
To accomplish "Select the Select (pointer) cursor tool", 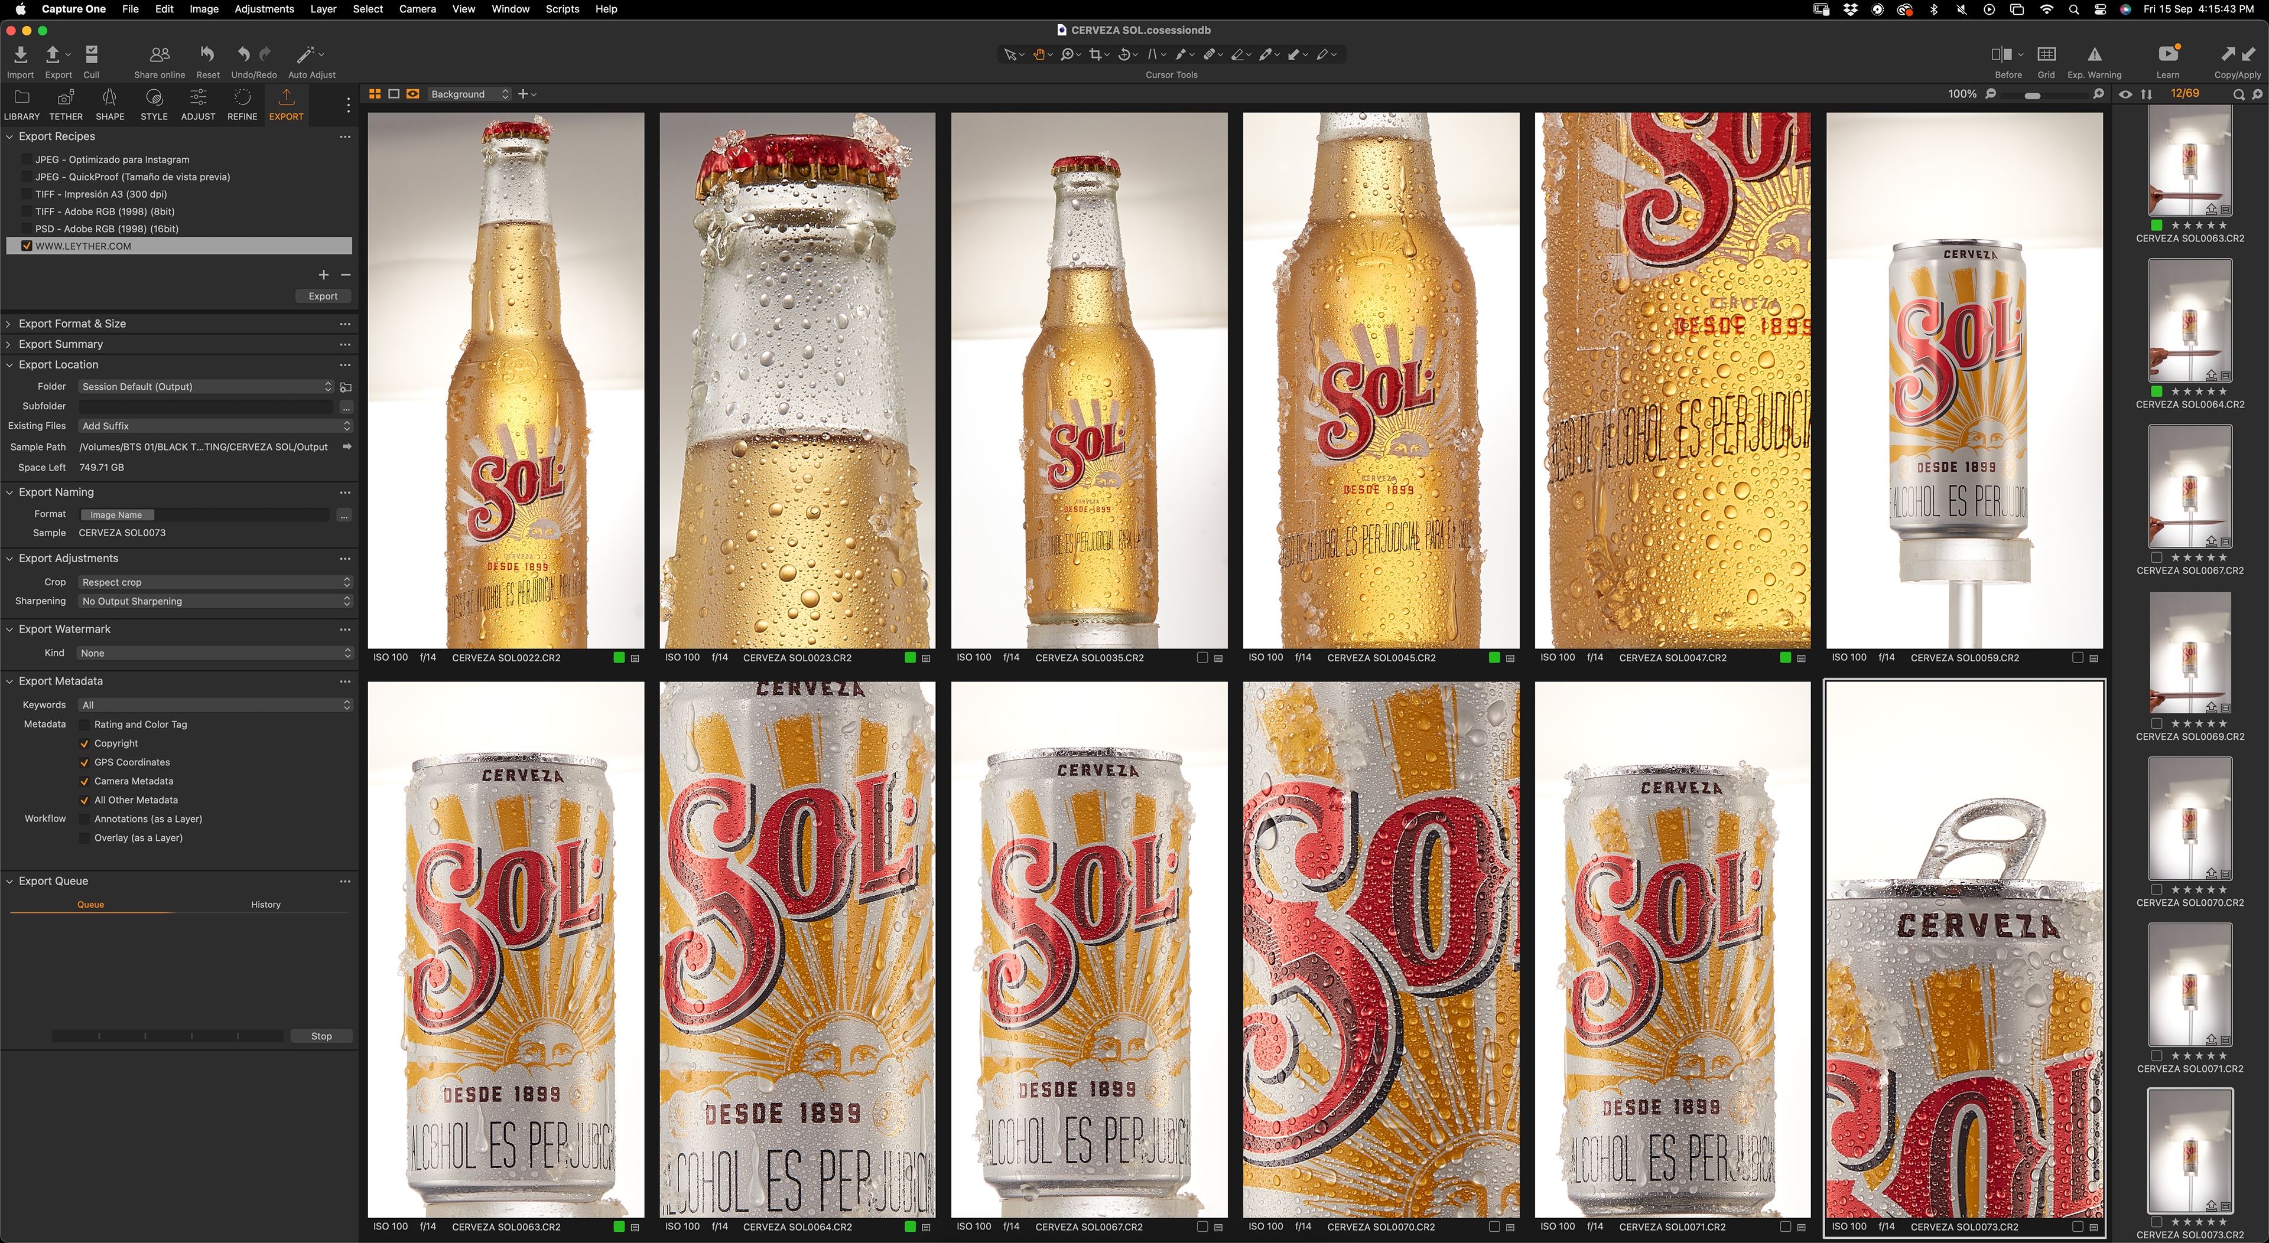I will (1010, 54).
